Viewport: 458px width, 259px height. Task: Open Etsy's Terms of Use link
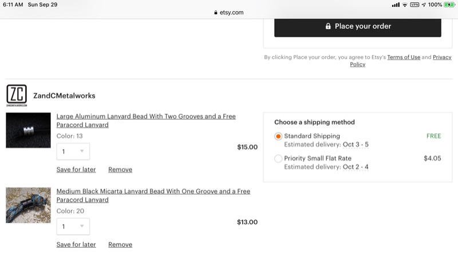click(x=404, y=57)
